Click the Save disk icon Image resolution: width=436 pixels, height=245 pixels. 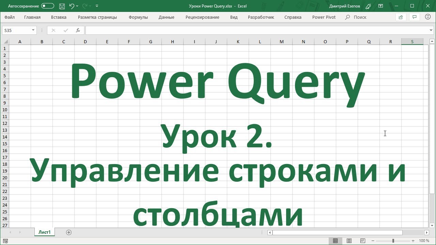62,6
